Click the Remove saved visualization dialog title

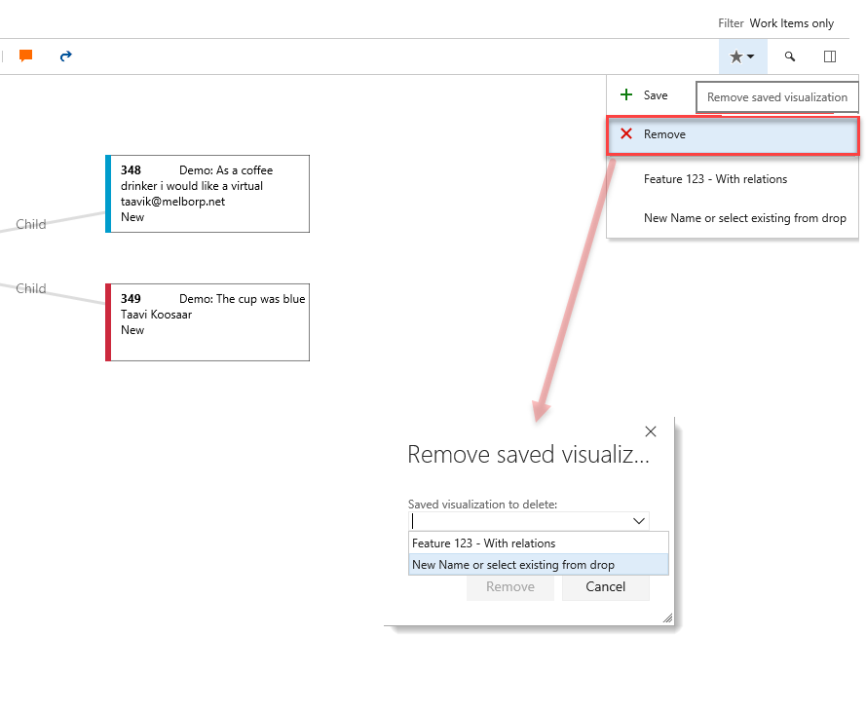[x=529, y=455]
